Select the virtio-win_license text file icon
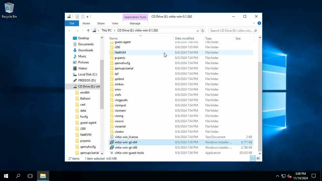322x181 pixels. point(112,137)
